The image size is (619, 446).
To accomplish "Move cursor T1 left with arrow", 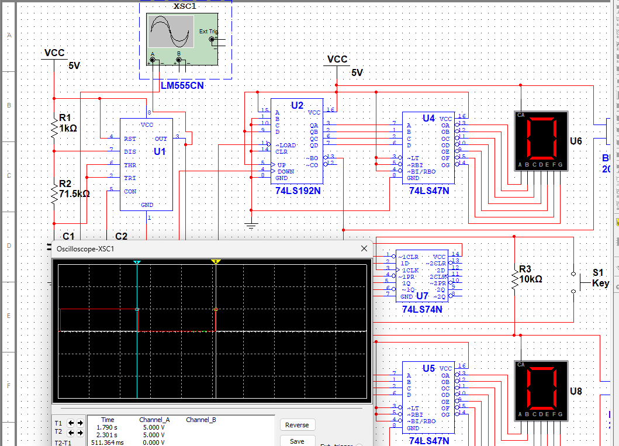I will 71,423.
